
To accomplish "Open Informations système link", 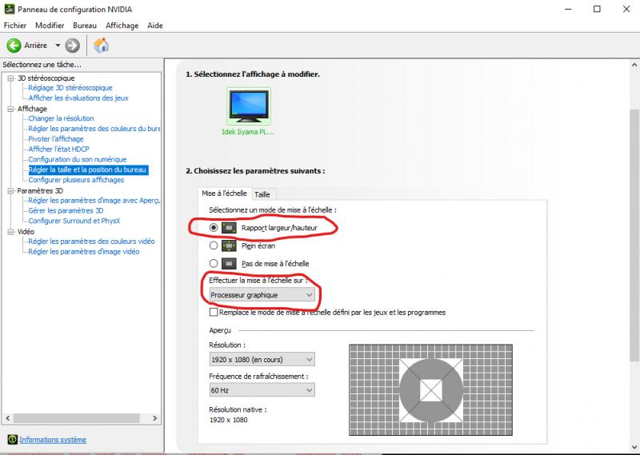I will click(x=53, y=440).
